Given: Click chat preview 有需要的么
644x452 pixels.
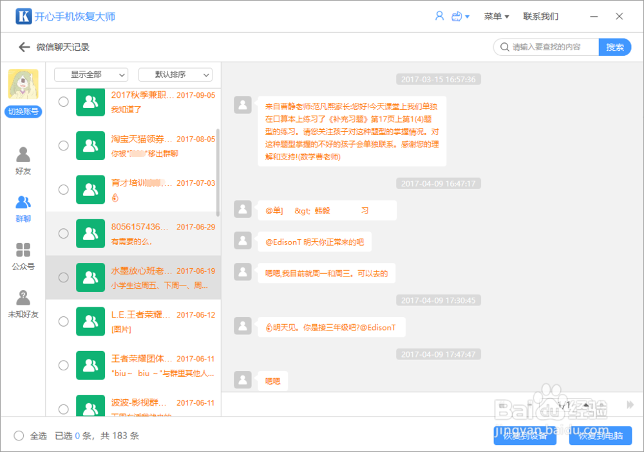Looking at the screenshot, I should 131,242.
